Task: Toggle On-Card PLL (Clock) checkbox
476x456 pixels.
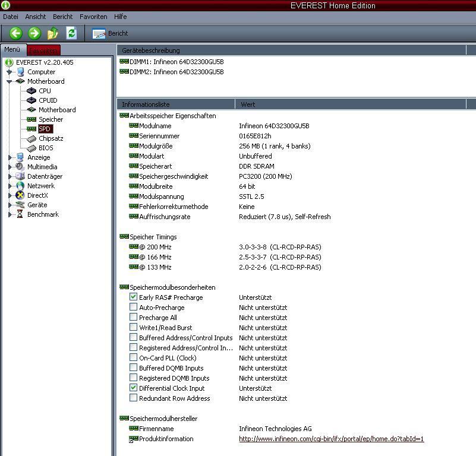Action: (x=133, y=357)
